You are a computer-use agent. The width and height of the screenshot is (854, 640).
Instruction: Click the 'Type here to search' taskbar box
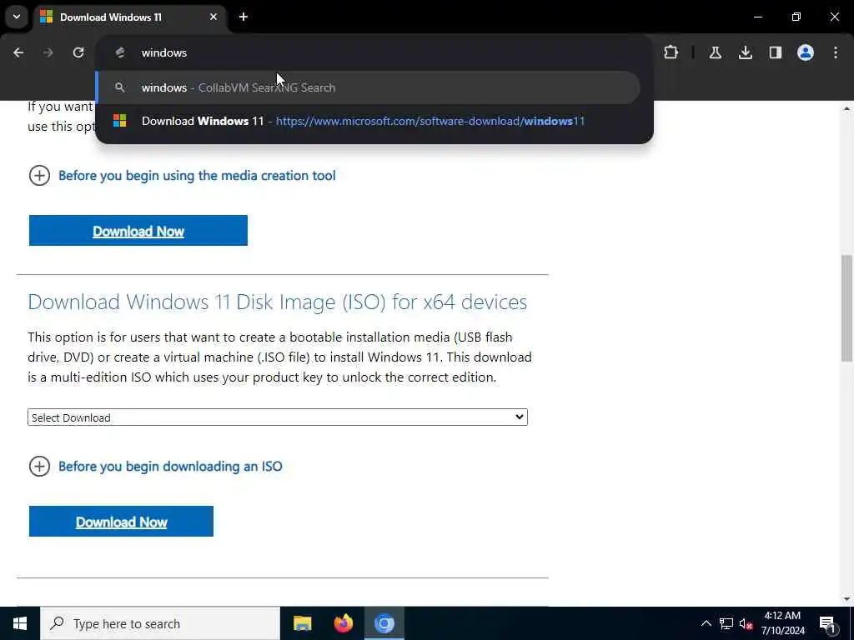pos(160,623)
